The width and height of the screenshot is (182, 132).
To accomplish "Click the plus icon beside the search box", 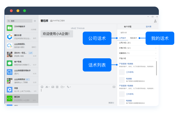I will pos(35,21).
